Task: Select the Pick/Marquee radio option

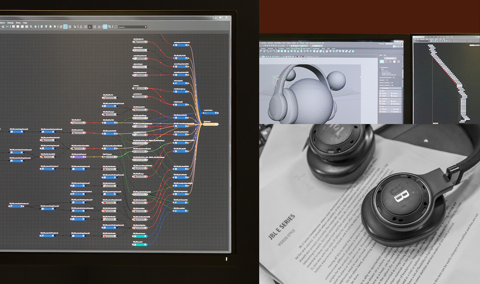Action: (381, 67)
